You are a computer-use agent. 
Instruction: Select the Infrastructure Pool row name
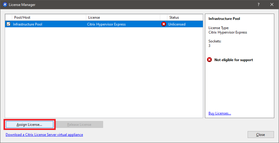pos(28,24)
